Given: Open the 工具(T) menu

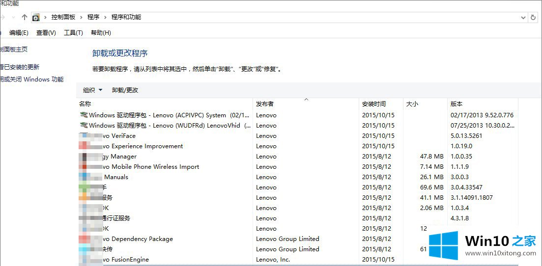Looking at the screenshot, I should coord(73,33).
